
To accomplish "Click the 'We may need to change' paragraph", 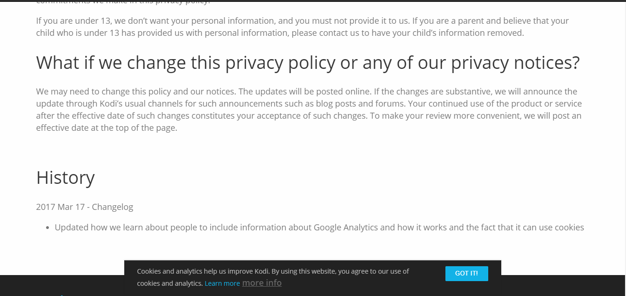I will point(307,109).
